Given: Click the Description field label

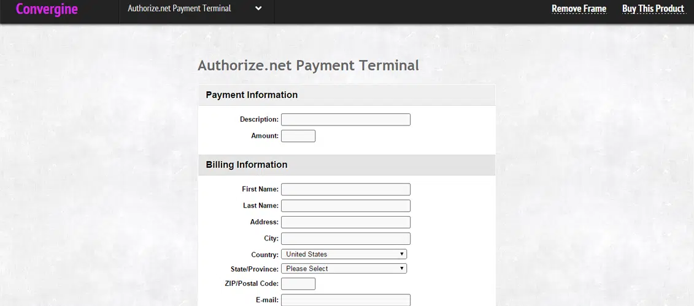Looking at the screenshot, I should pos(259,119).
